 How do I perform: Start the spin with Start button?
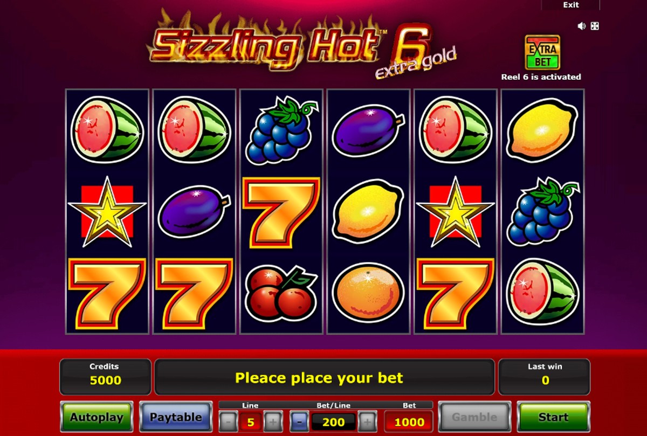tap(553, 417)
